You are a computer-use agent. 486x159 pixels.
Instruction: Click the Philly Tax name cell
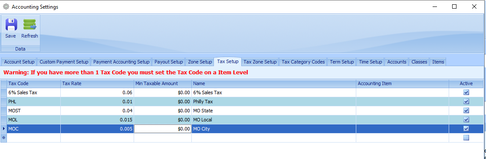(x=274, y=101)
